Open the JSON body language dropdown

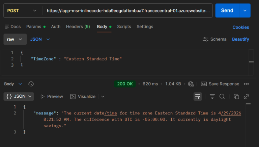point(40,39)
